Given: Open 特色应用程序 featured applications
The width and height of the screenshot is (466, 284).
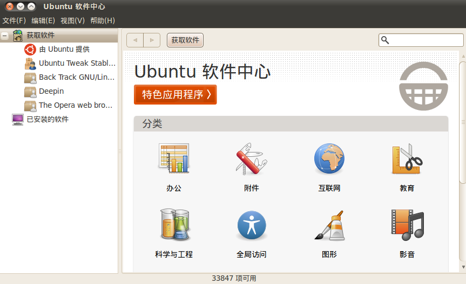Looking at the screenshot, I should 175,94.
